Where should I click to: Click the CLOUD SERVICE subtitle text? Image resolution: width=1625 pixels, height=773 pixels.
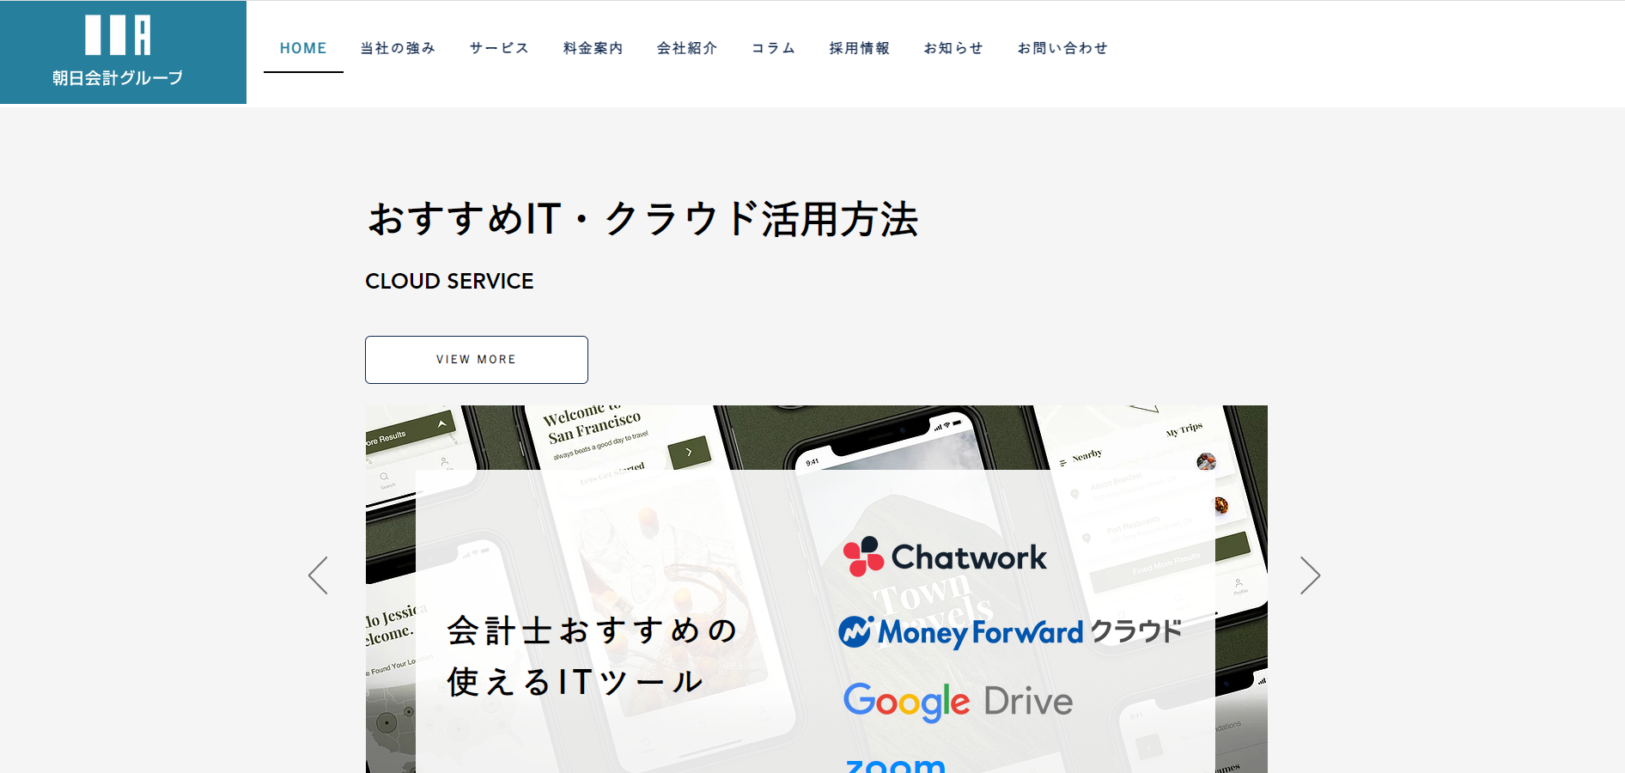tap(449, 281)
